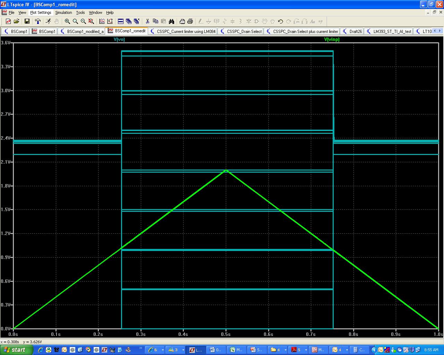Click the Run simulation running-man icon
The width and height of the screenshot is (444, 355).
(48, 21)
